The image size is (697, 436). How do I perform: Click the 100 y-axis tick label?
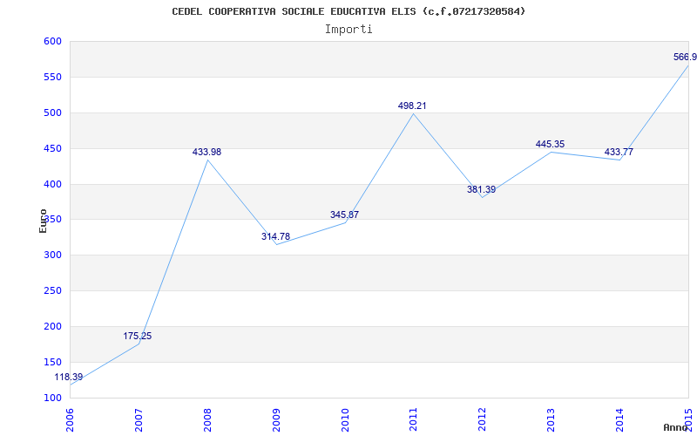pyautogui.click(x=52, y=398)
